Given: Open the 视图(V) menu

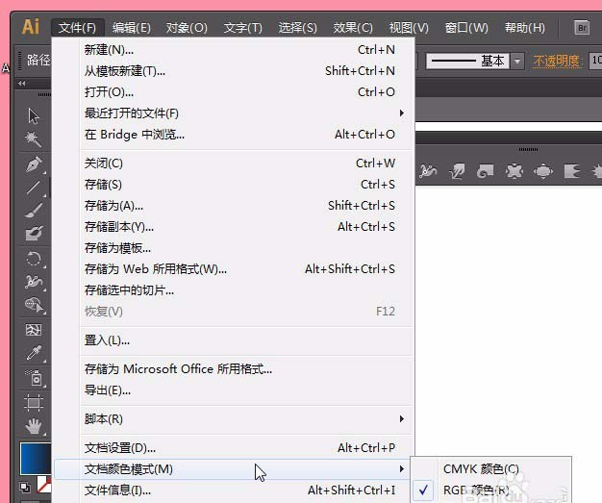Looking at the screenshot, I should (x=409, y=28).
